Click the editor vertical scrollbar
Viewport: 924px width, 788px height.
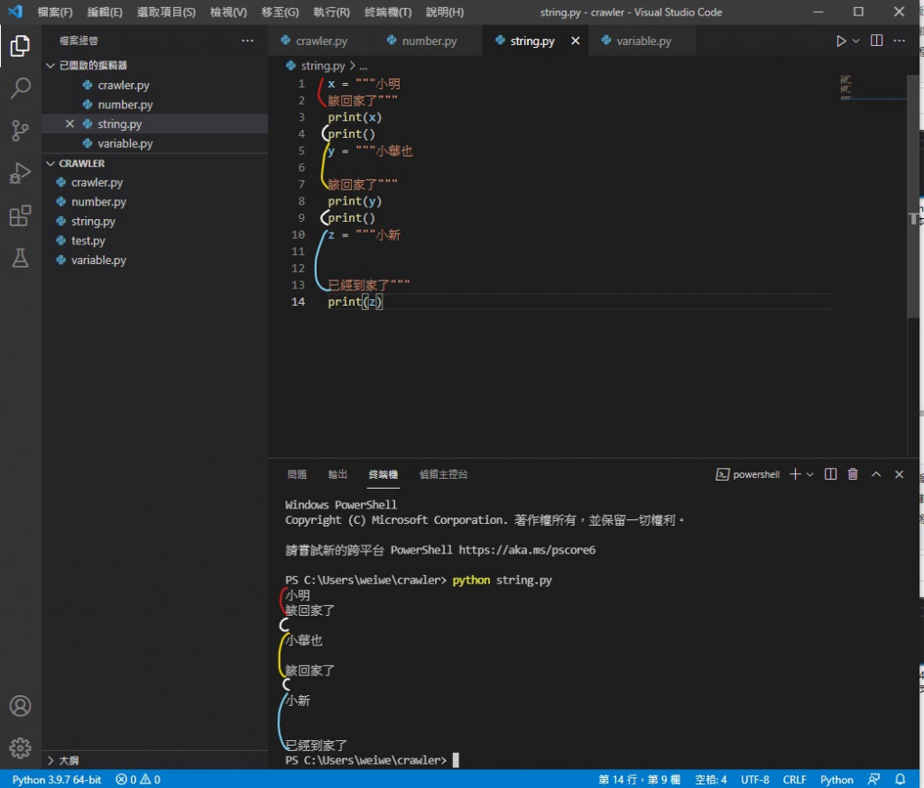pyautogui.click(x=913, y=197)
